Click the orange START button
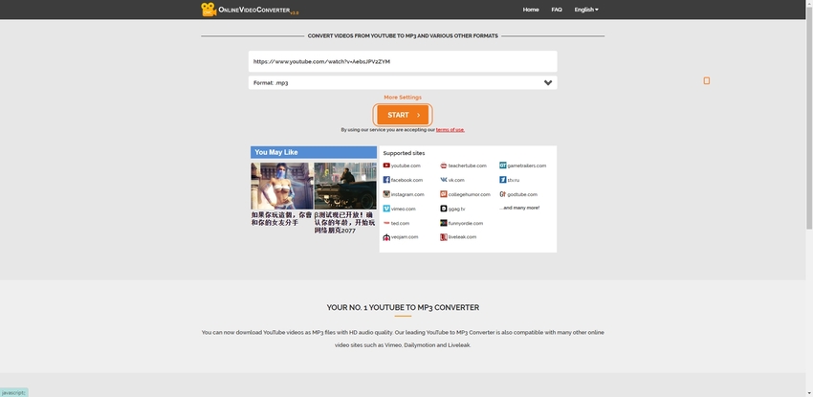 coord(403,115)
